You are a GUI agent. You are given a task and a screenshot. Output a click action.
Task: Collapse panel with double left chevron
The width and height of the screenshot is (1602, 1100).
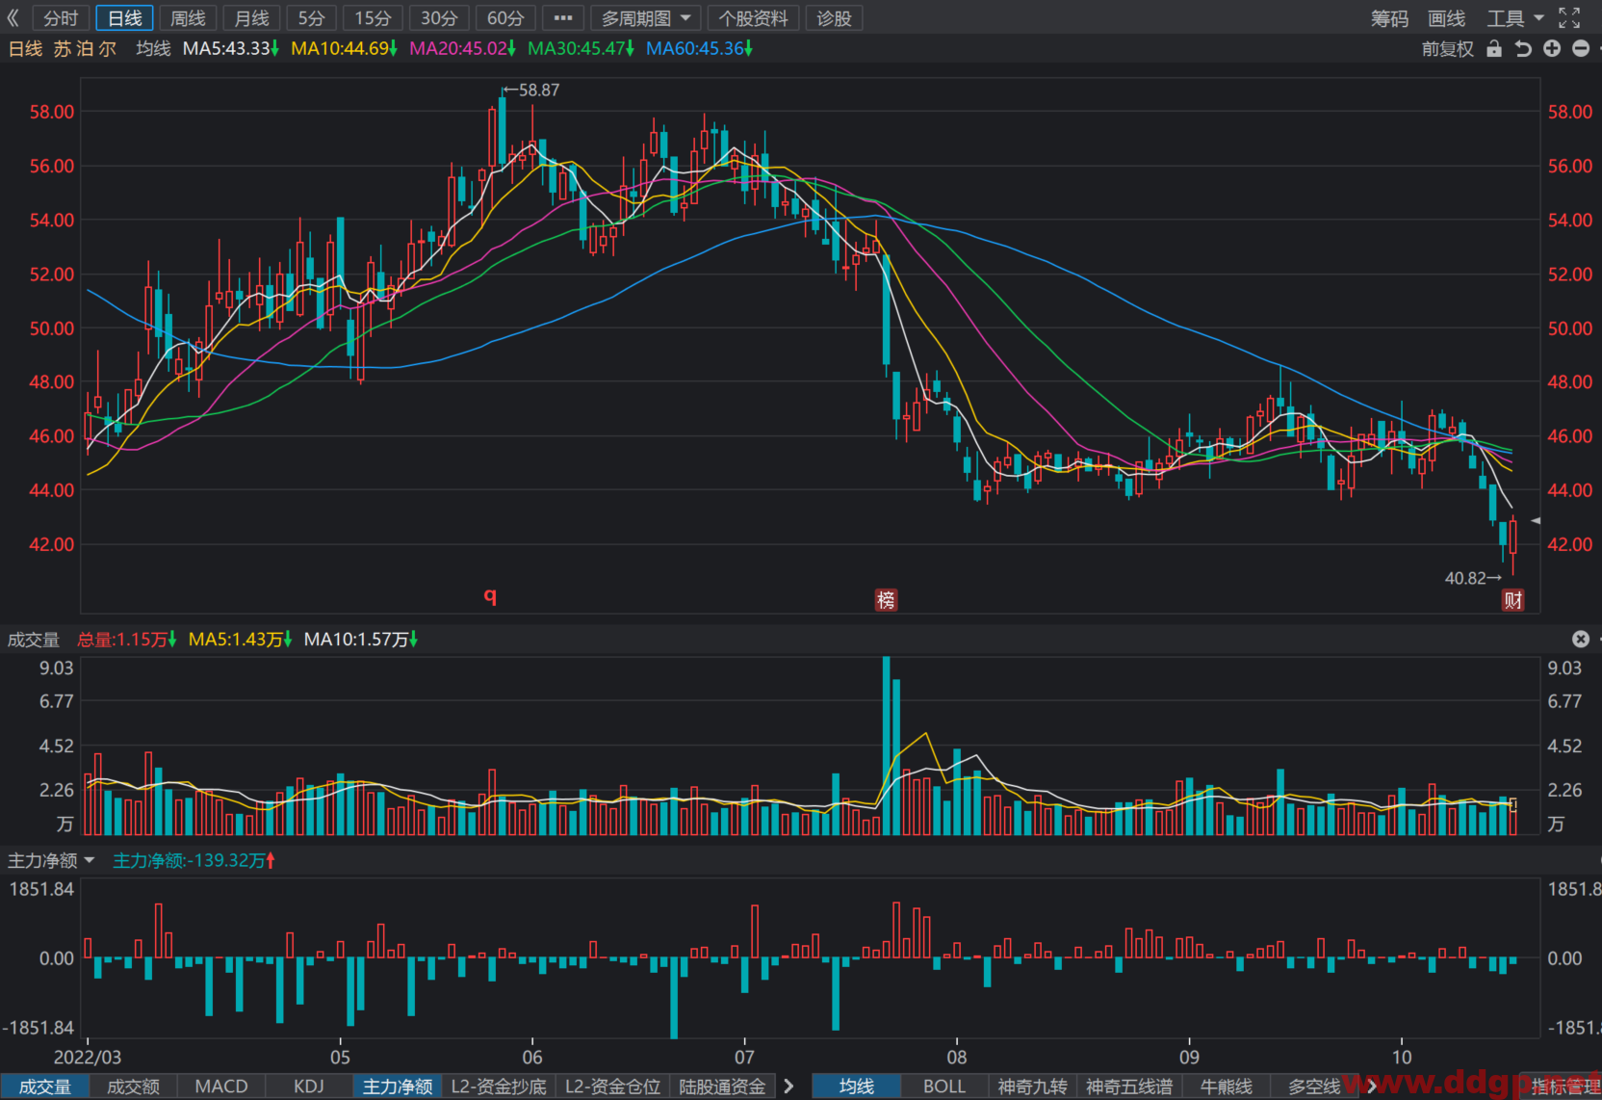click(13, 17)
